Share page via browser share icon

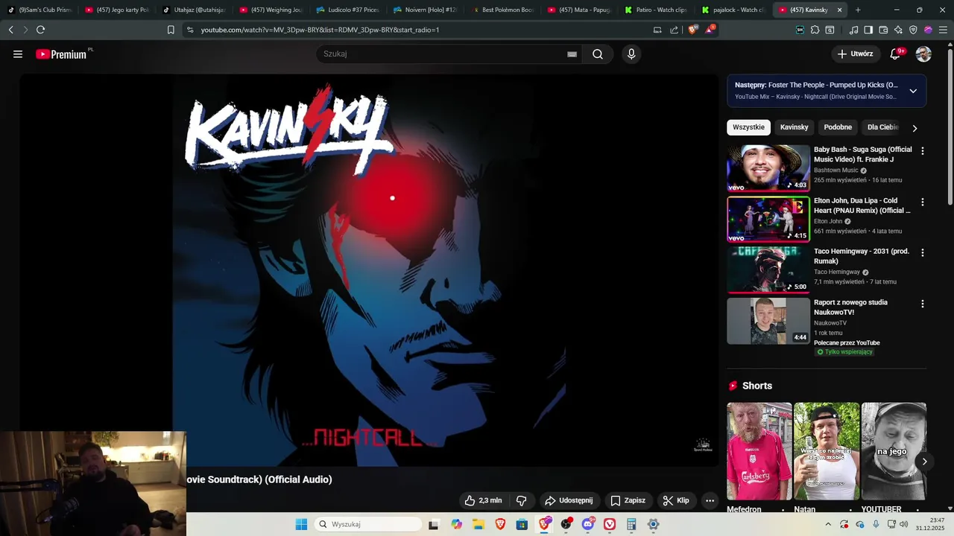674,30
